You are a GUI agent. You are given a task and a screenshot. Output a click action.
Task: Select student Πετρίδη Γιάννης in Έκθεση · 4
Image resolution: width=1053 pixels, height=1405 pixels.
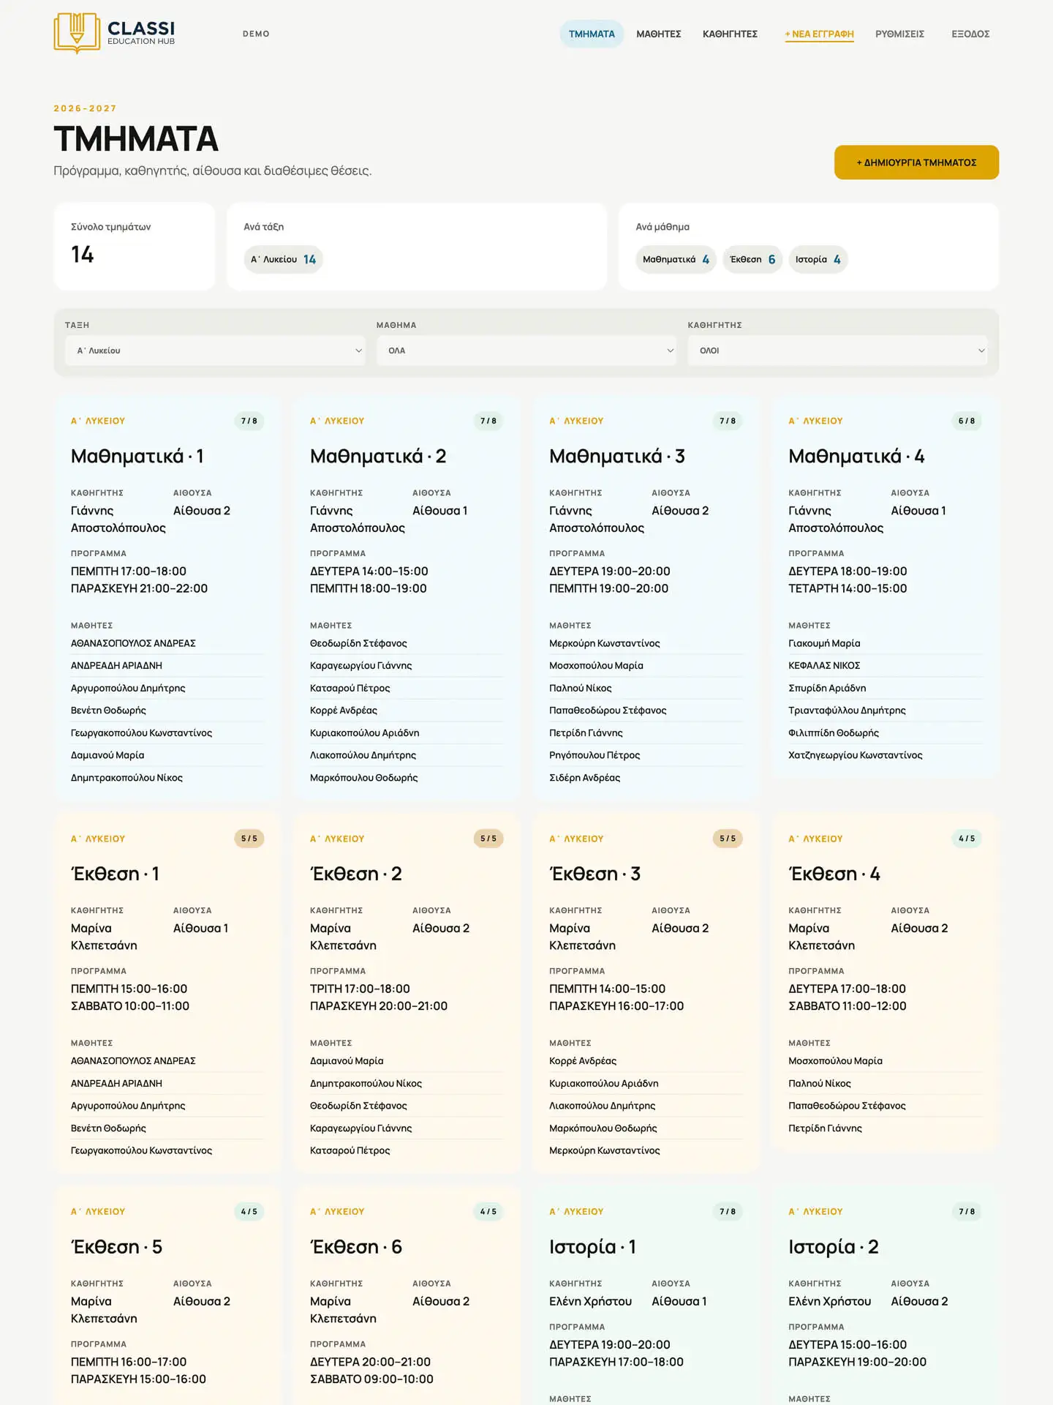pos(825,1128)
